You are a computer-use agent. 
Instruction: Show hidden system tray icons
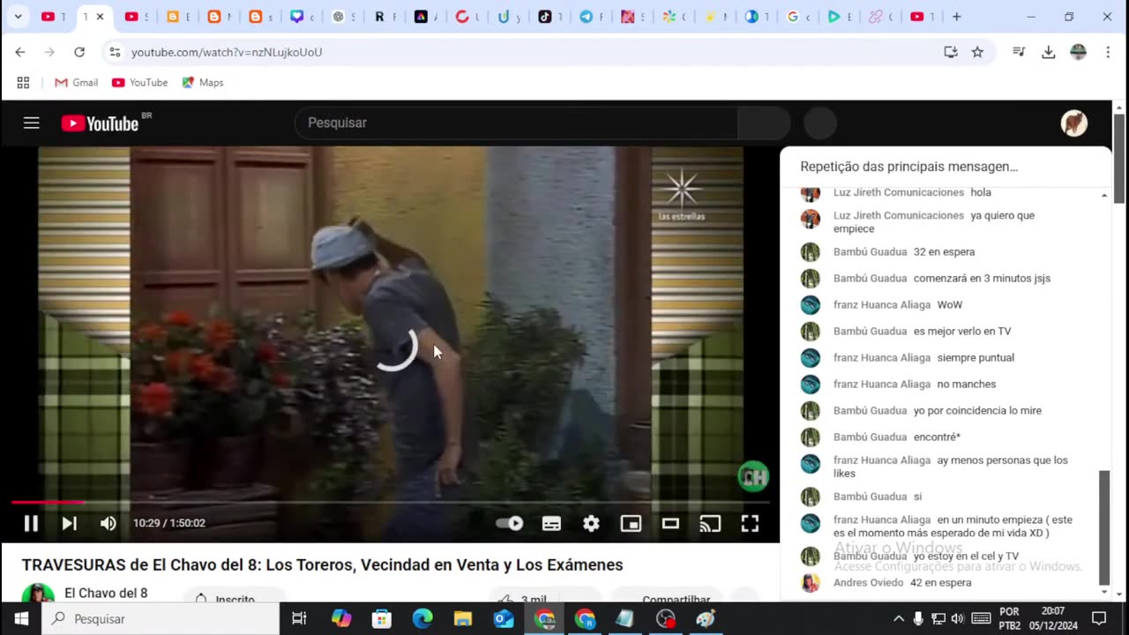[899, 618]
